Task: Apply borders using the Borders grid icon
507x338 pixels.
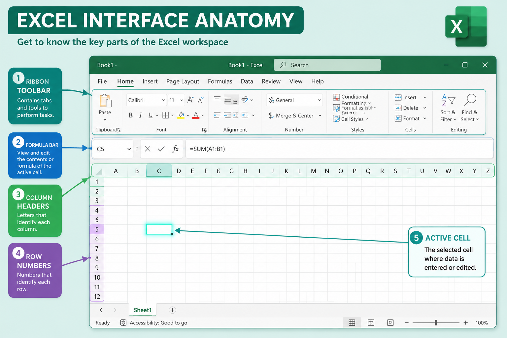Action: click(x=166, y=115)
